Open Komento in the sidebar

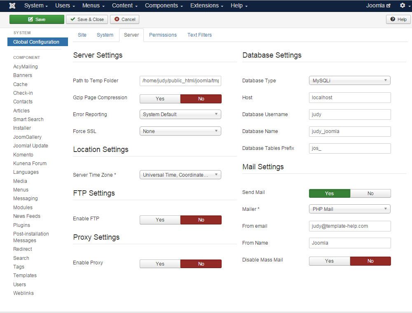(23, 155)
